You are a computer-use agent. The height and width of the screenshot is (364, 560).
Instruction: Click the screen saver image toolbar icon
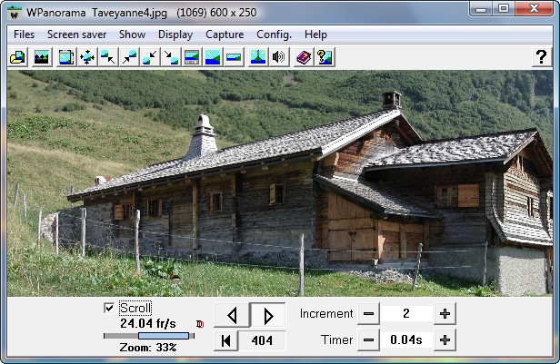tap(42, 57)
